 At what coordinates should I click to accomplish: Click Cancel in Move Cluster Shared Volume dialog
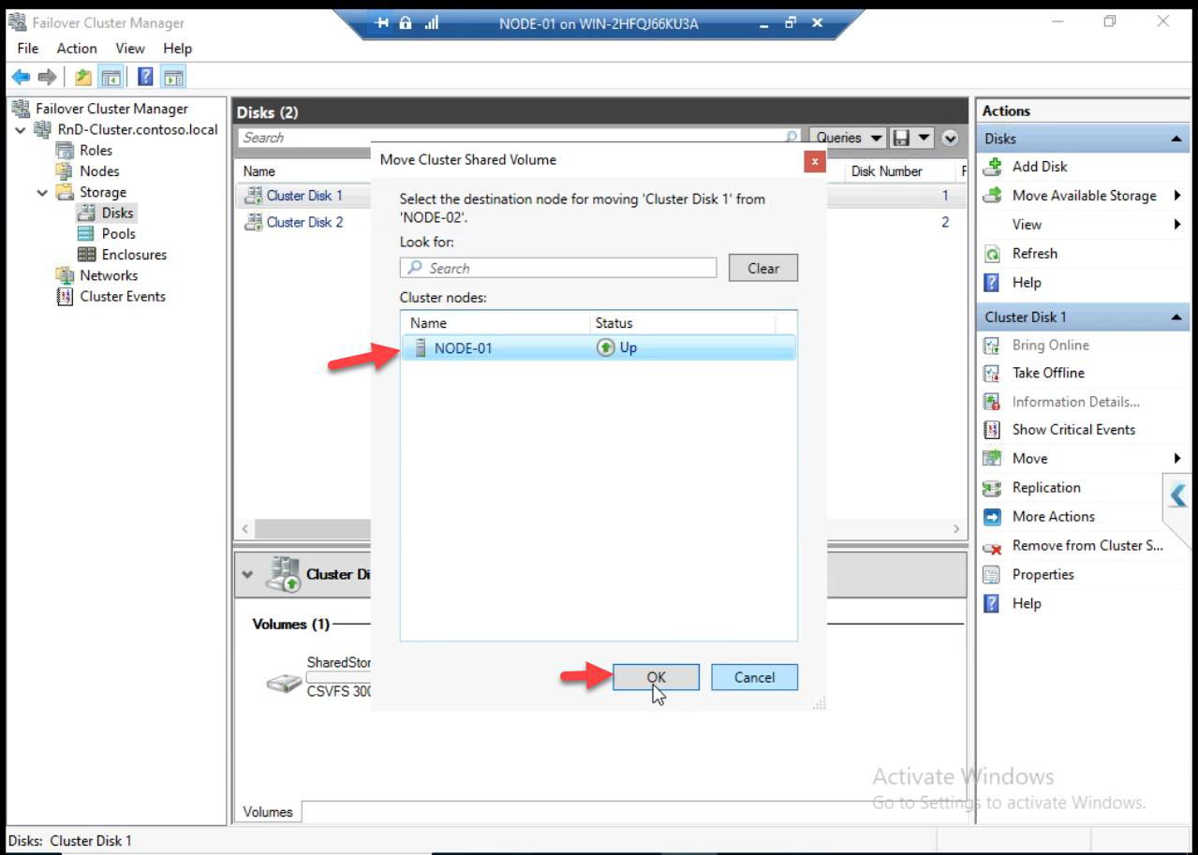click(754, 677)
